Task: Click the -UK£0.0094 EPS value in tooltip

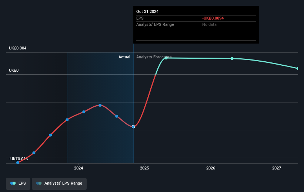Action: pos(213,18)
